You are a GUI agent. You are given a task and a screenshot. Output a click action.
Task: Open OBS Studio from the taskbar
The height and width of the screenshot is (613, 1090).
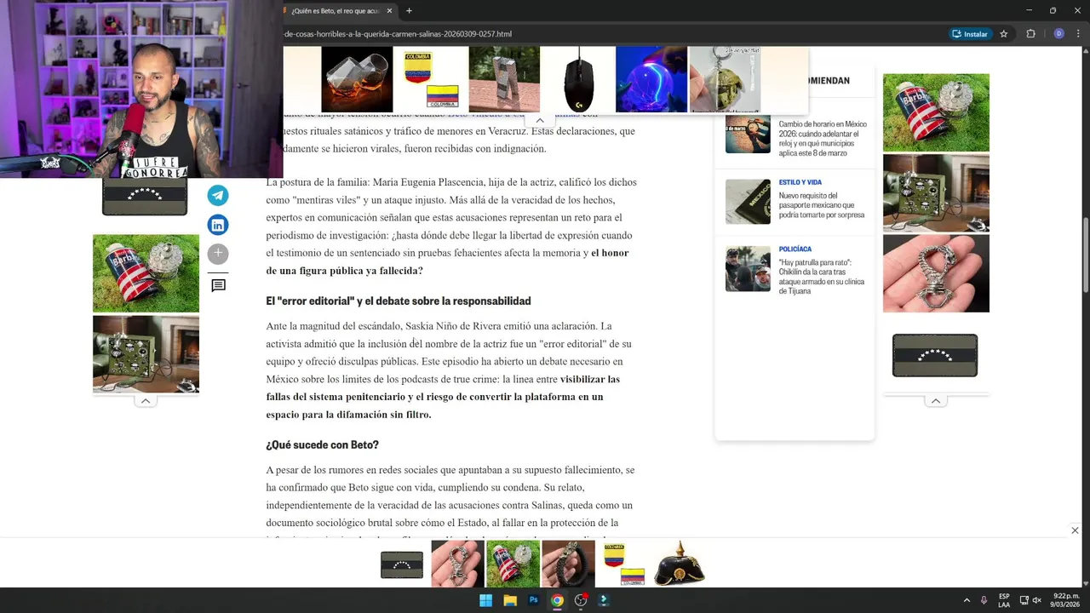click(581, 600)
